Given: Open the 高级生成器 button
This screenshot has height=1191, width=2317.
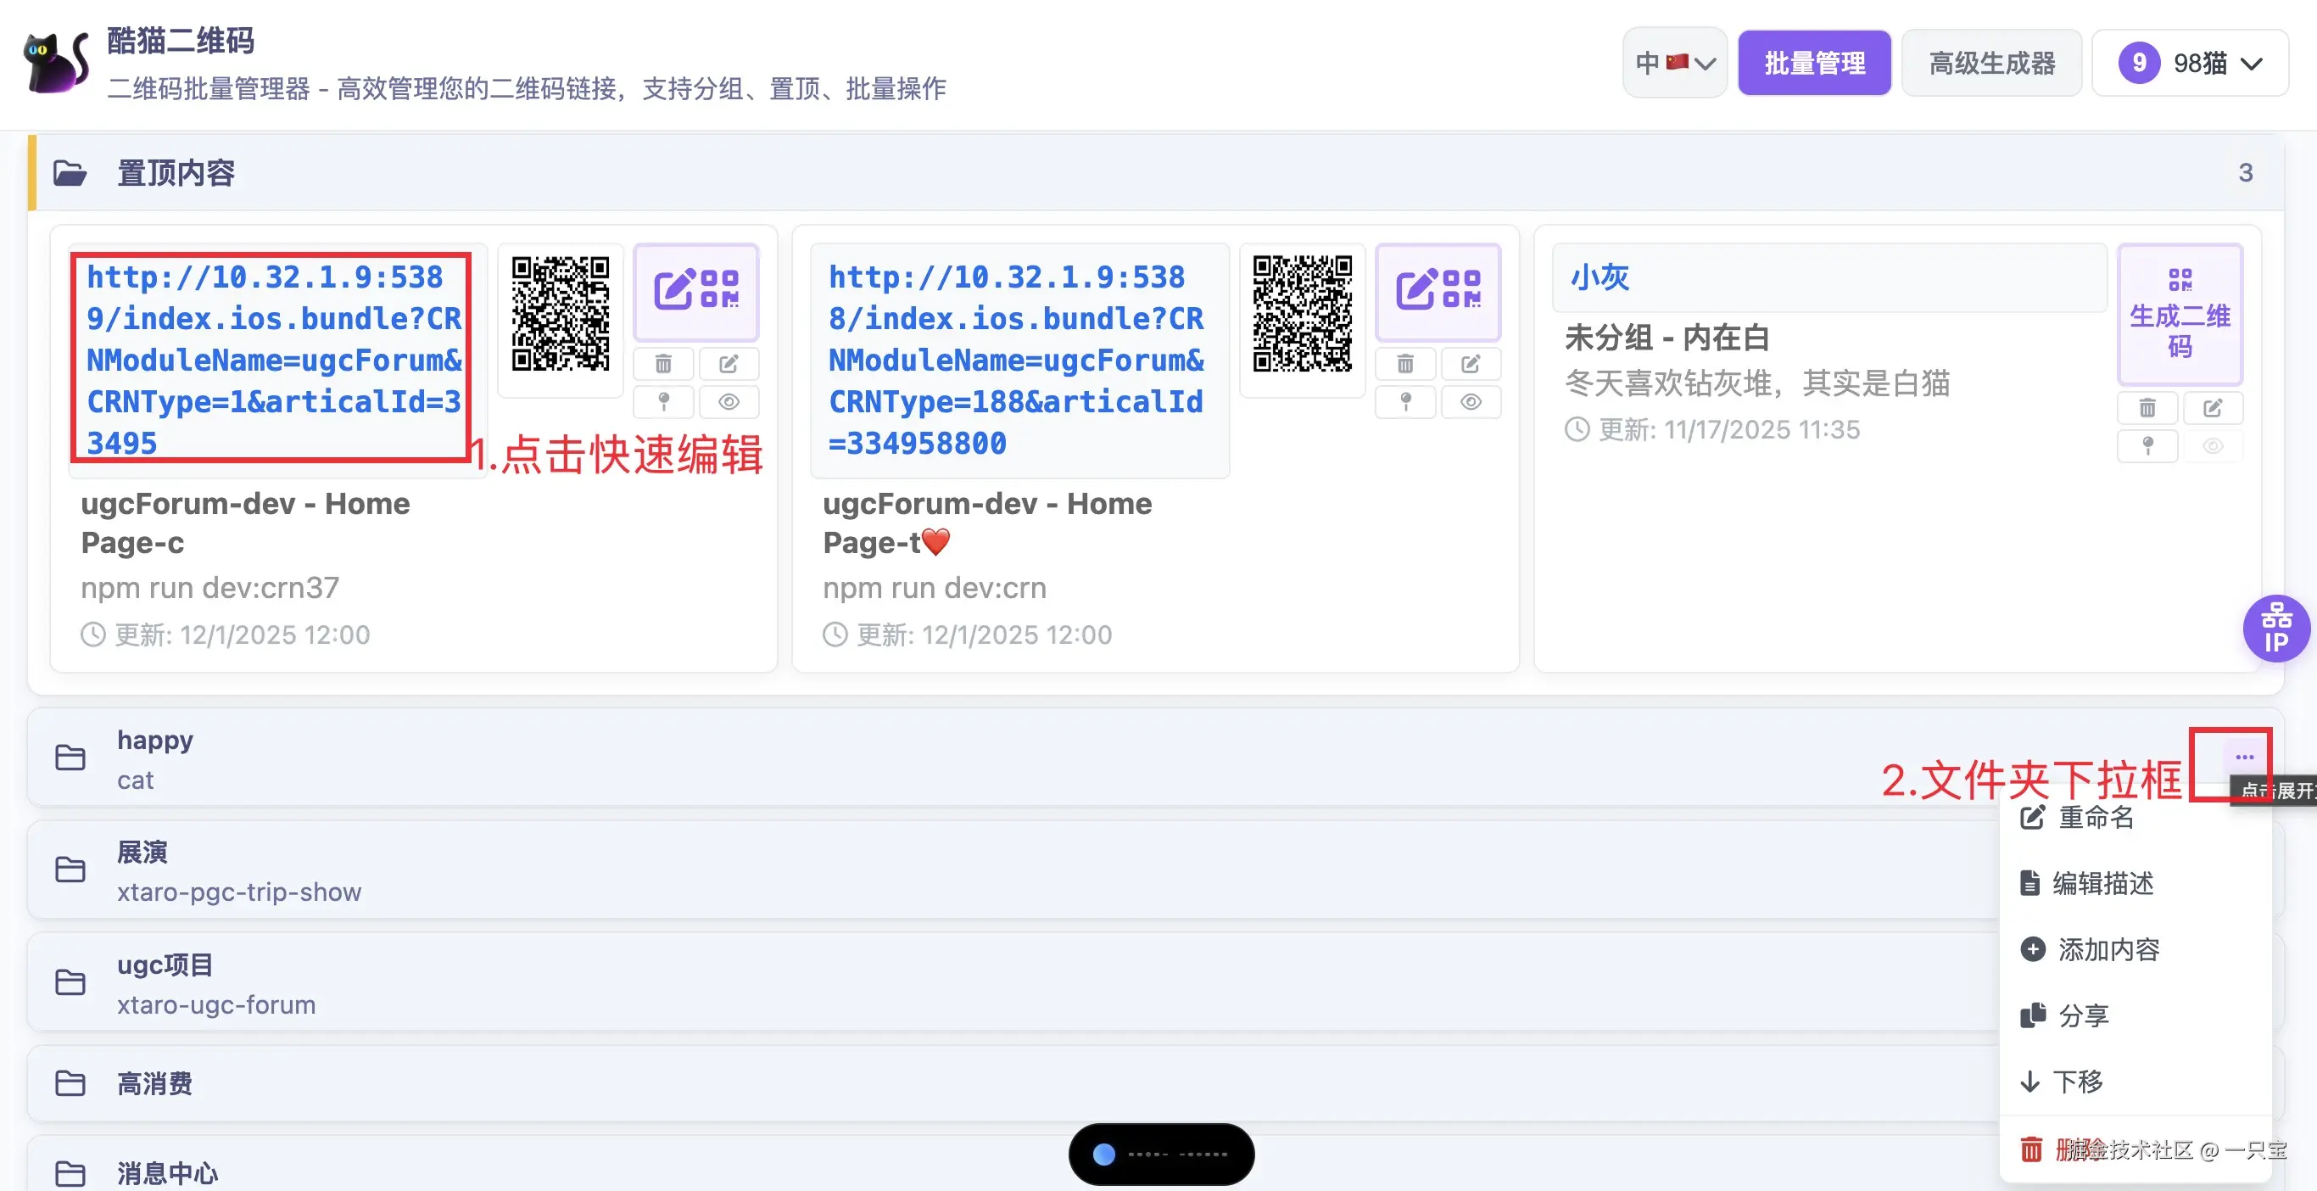Looking at the screenshot, I should click(1990, 63).
